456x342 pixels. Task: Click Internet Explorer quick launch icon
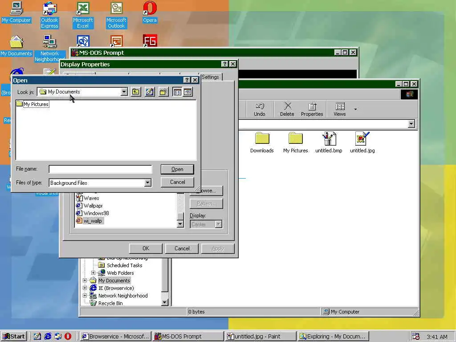click(x=47, y=337)
